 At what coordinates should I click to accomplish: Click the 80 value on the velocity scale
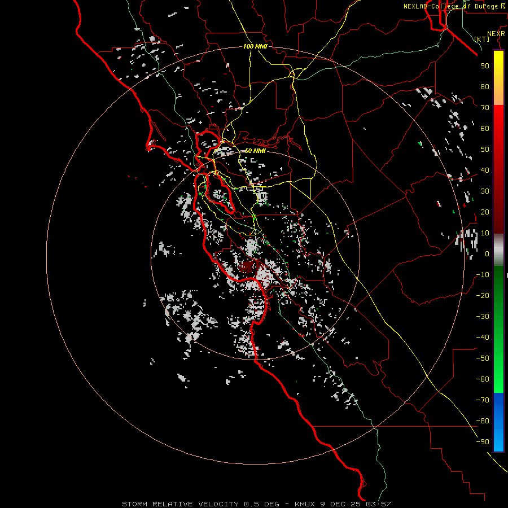pos(485,86)
